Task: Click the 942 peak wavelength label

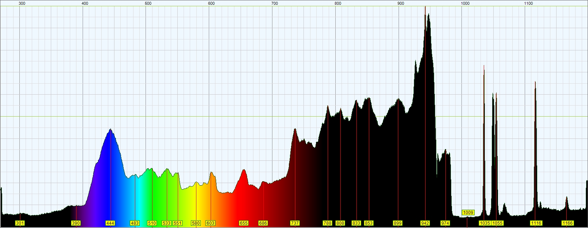Action: coord(425,223)
